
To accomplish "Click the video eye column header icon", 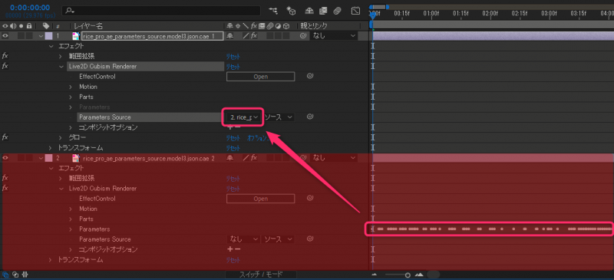I will point(5,26).
